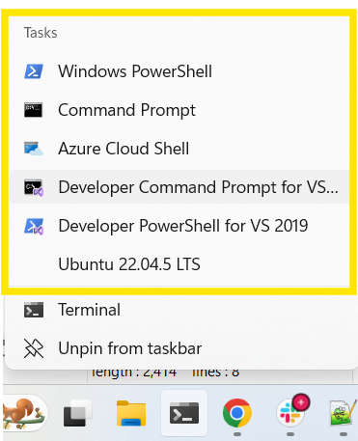Click the unpin pushpin icon
Viewport: 358px width, 441px height.
click(34, 348)
